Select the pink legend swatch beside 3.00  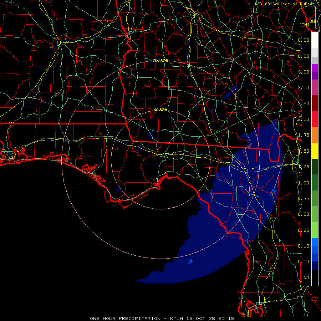coord(315,87)
